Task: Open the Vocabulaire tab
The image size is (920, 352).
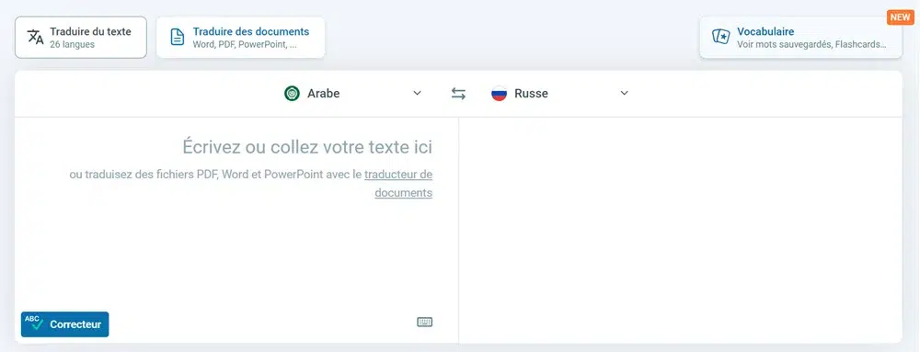Action: click(x=800, y=38)
